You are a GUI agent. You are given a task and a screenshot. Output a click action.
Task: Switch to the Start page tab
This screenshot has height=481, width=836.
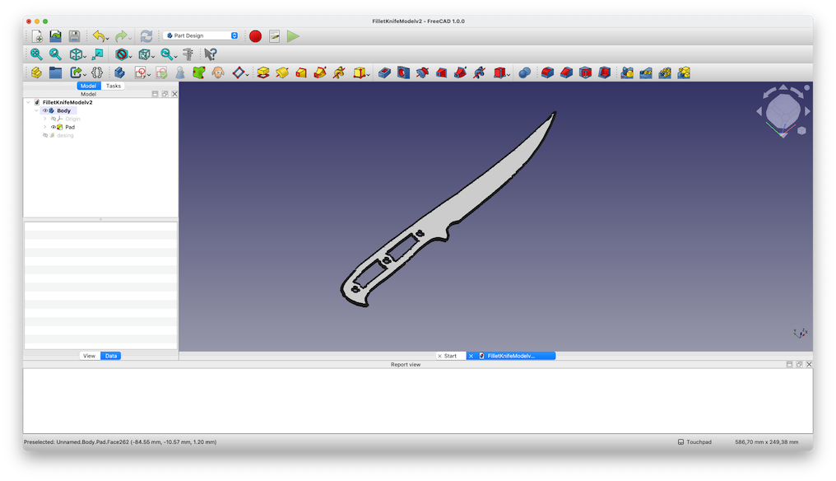tap(450, 356)
